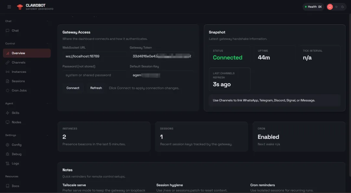
Task: Switch to dark theme moon icon
Action: (x=343, y=7)
